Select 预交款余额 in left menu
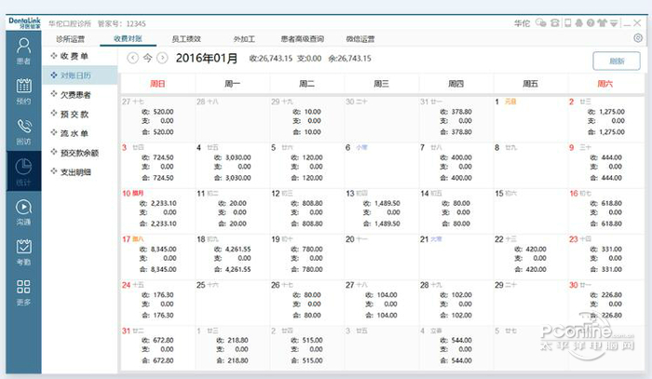 (80, 153)
